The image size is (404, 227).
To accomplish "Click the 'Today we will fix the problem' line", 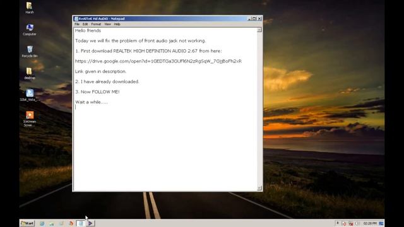I will [140, 40].
